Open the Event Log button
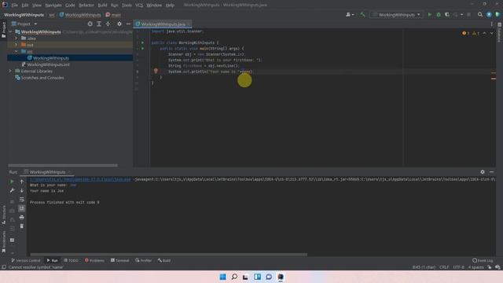This screenshot has height=283, width=503. pos(483,260)
